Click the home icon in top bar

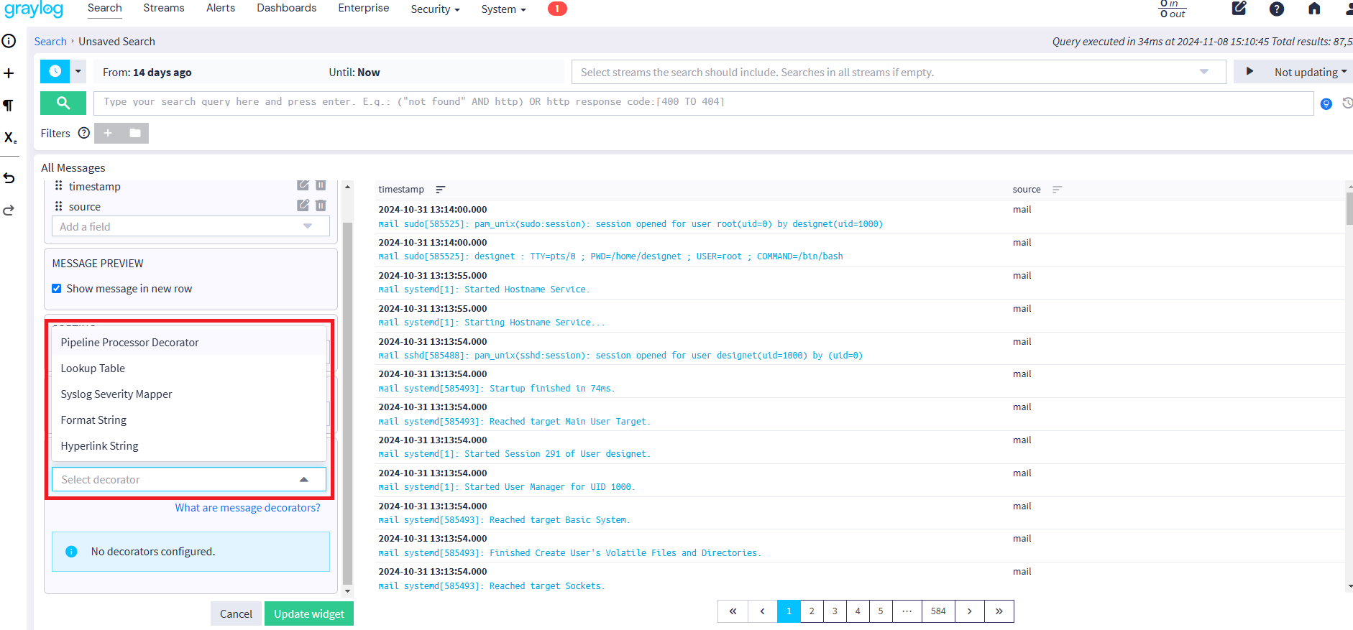tap(1313, 9)
